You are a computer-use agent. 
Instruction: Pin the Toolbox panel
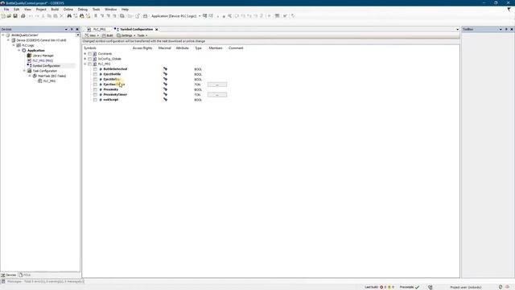506,29
